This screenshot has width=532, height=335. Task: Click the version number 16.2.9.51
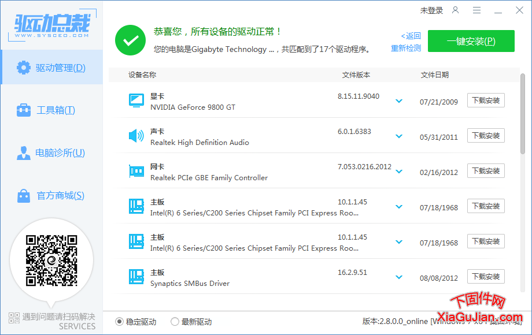coord(352,273)
